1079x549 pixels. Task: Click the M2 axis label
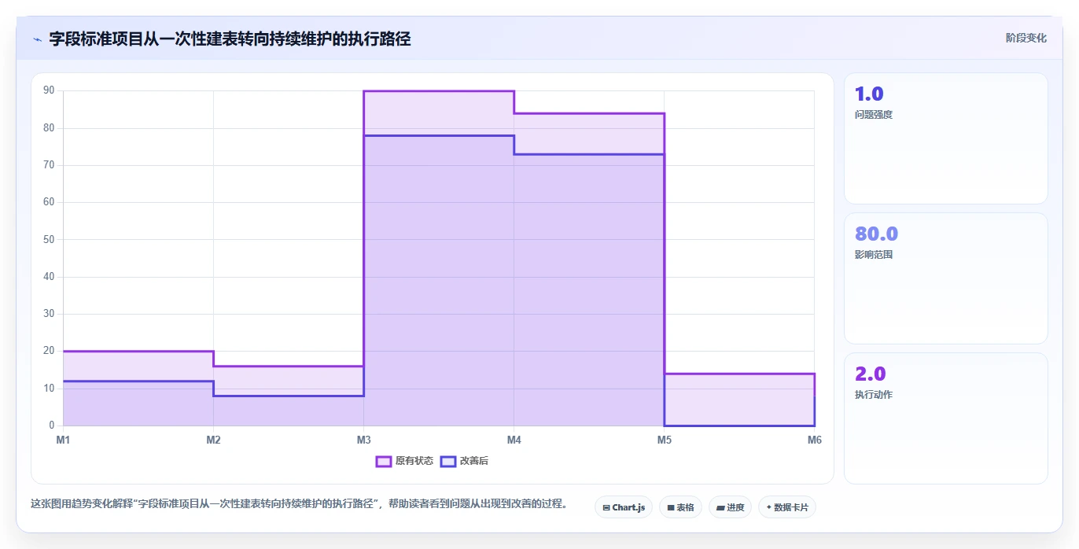[x=213, y=440]
